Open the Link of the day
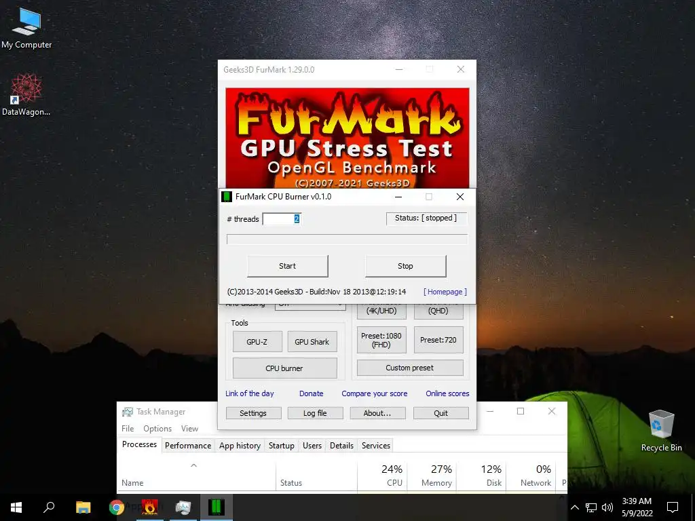695x521 pixels. 250,393
